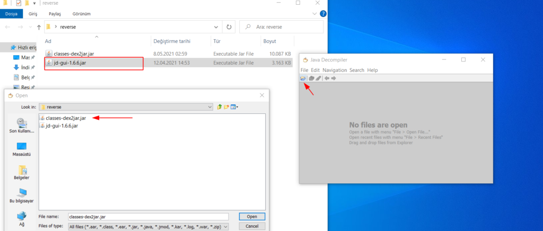Click the Search pencil icon in Java Decompiler toolbar
This screenshot has width=543, height=231.
tap(318, 78)
